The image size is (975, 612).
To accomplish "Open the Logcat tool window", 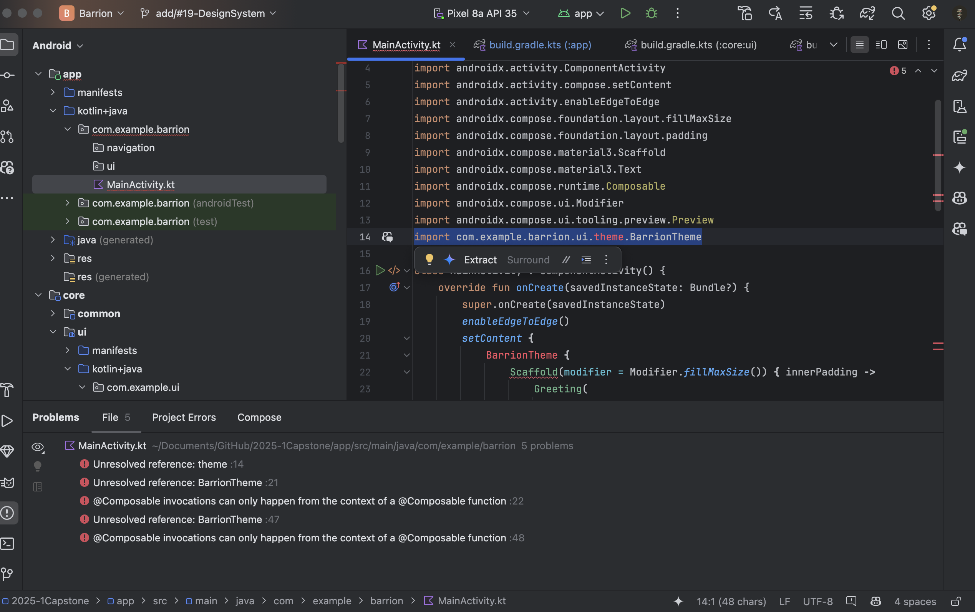I will click(x=8, y=482).
